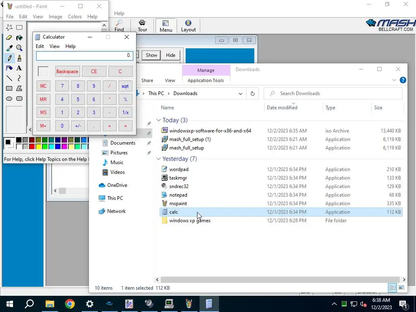416x312 pixels.
Task: Click the equals button in Calculator
Action: click(x=125, y=126)
